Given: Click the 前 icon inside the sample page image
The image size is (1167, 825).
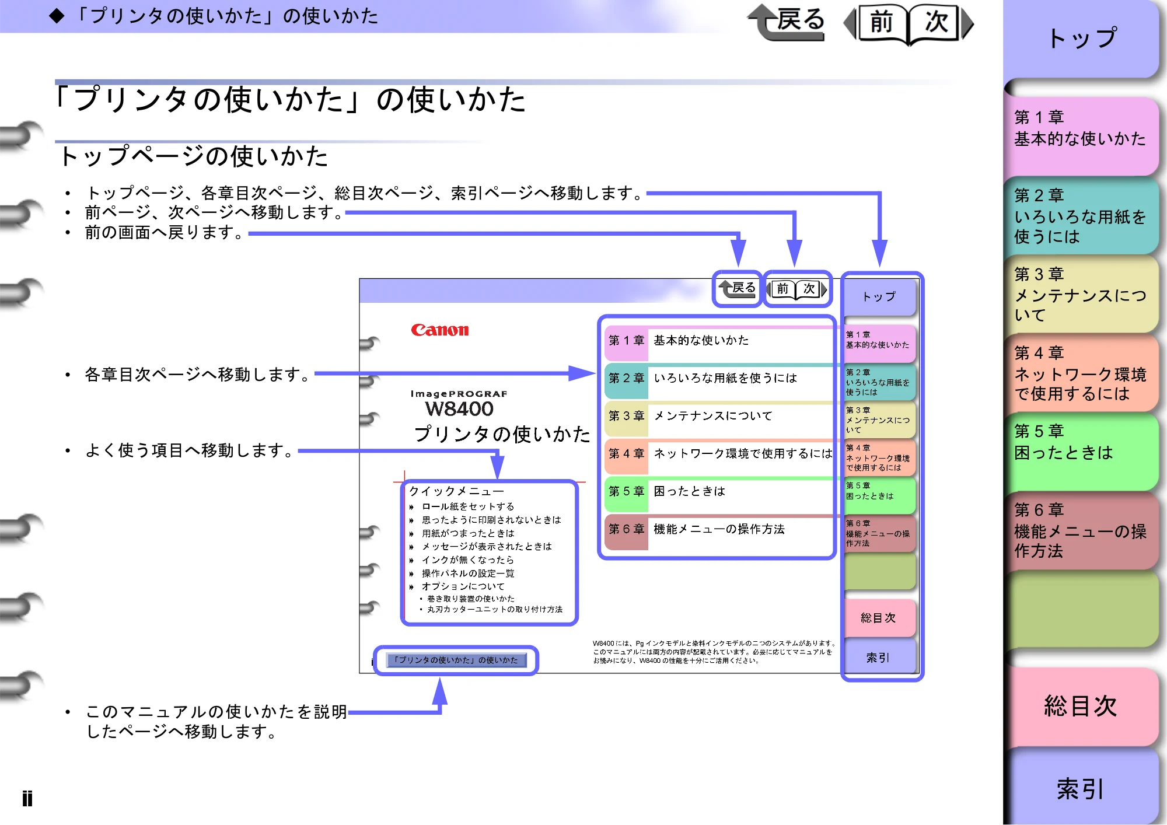Looking at the screenshot, I should [x=782, y=289].
